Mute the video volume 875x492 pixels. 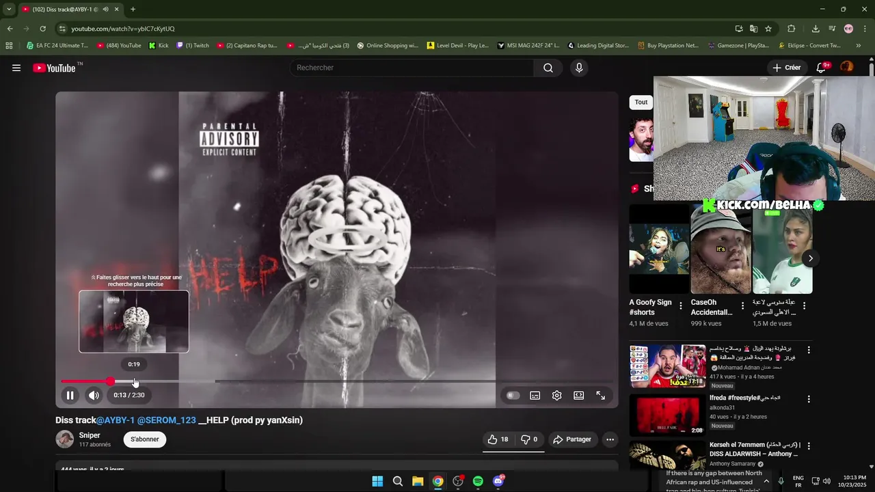click(94, 395)
